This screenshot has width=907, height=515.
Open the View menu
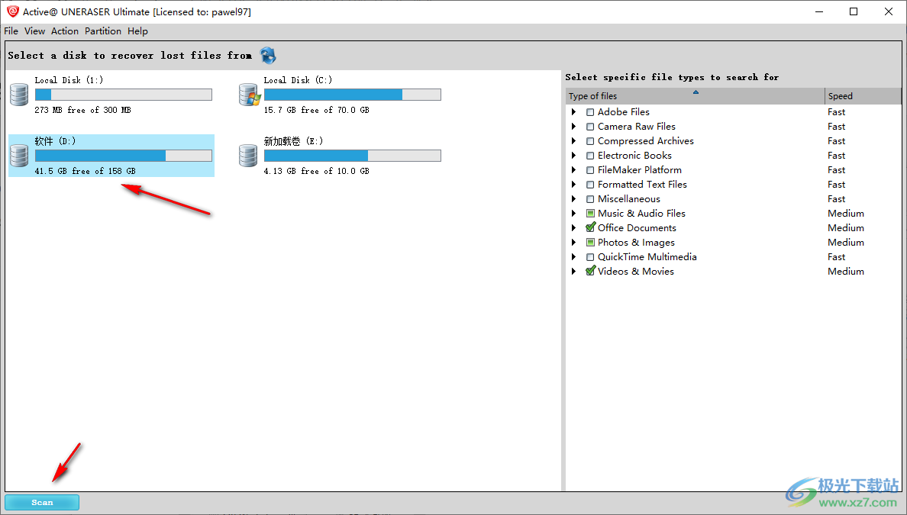click(34, 31)
